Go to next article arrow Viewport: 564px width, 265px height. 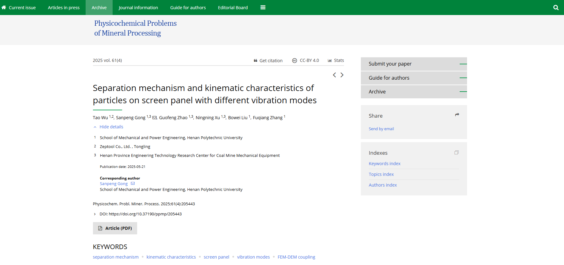click(x=342, y=75)
